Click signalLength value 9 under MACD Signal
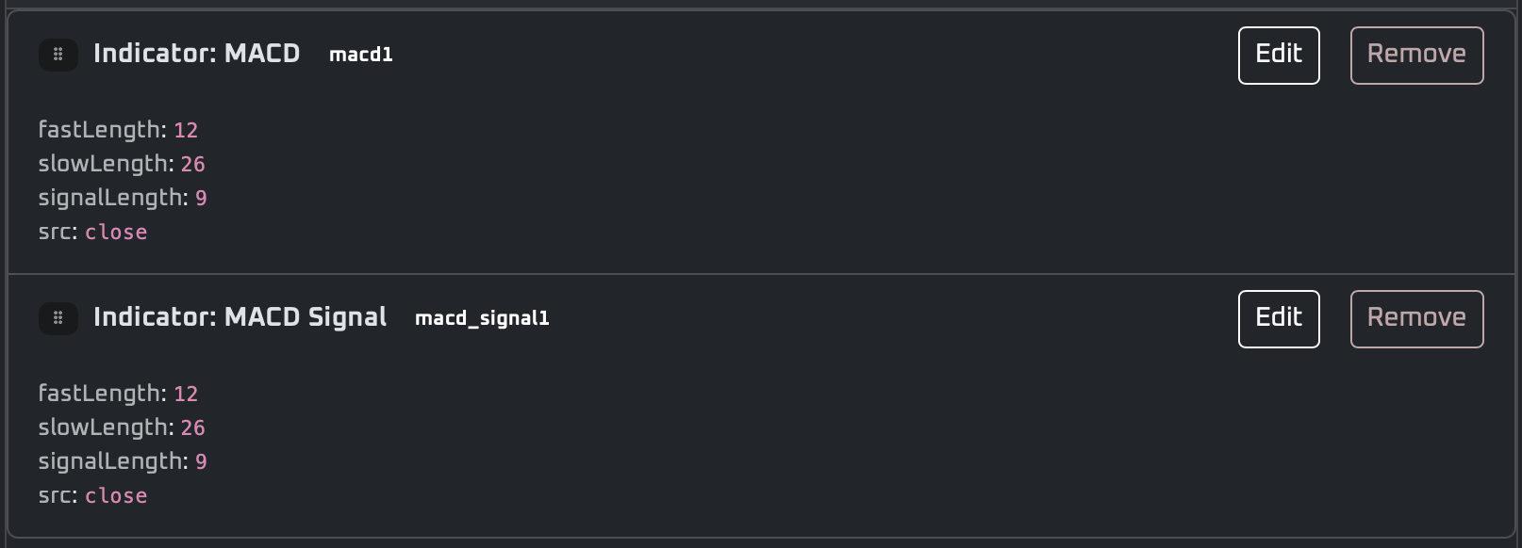The height and width of the screenshot is (548, 1522). pos(201,461)
